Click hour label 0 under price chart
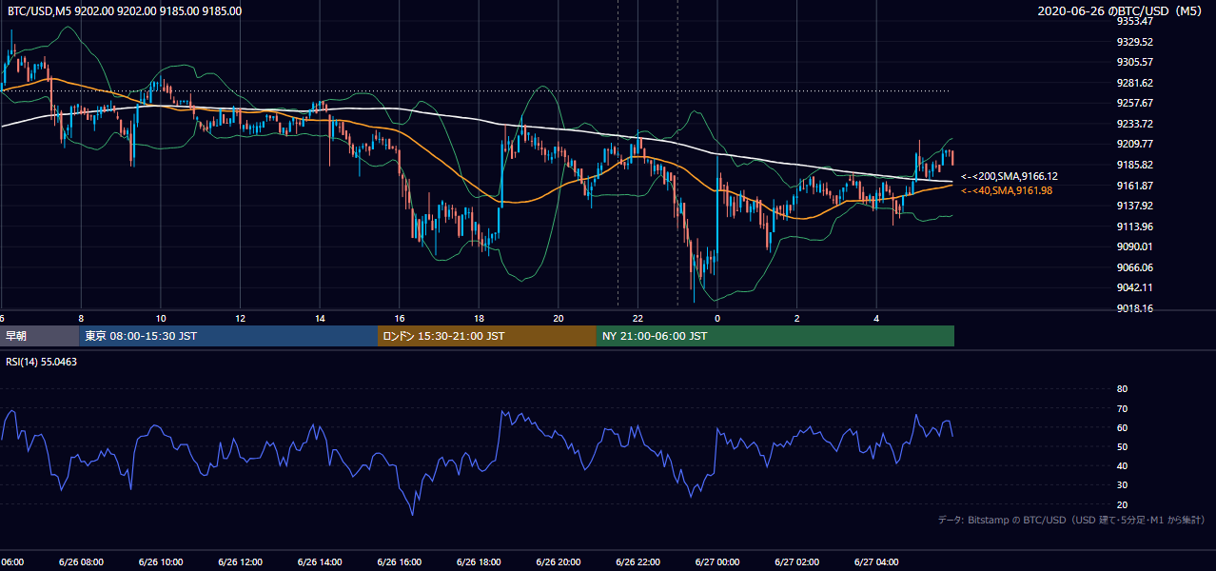The width and height of the screenshot is (1216, 571). click(x=717, y=318)
